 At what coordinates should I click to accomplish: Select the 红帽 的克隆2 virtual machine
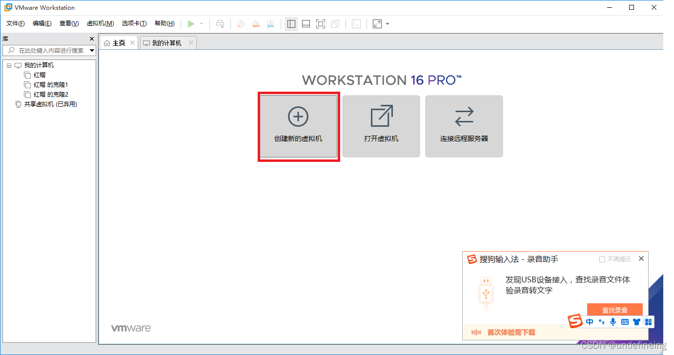pyautogui.click(x=51, y=95)
